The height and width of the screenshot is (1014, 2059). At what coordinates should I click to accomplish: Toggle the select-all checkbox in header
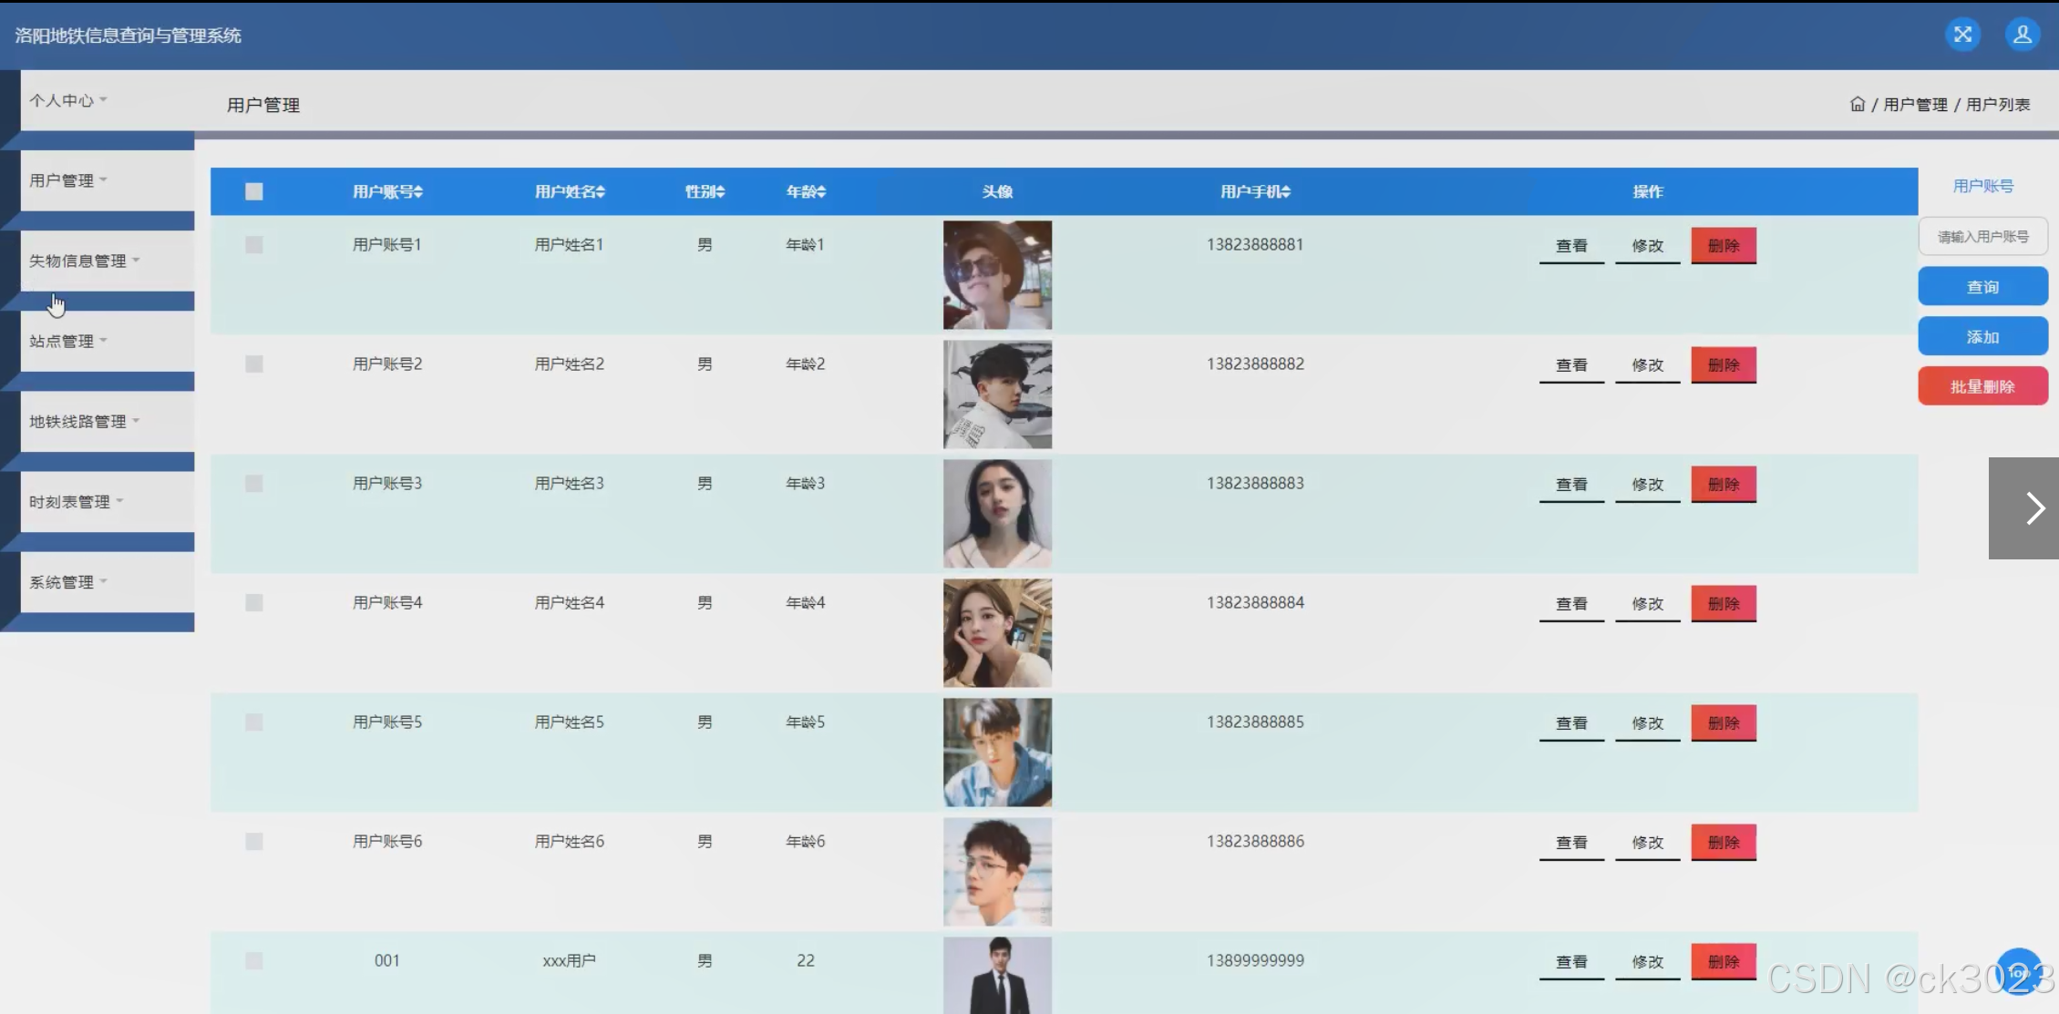pos(253,191)
